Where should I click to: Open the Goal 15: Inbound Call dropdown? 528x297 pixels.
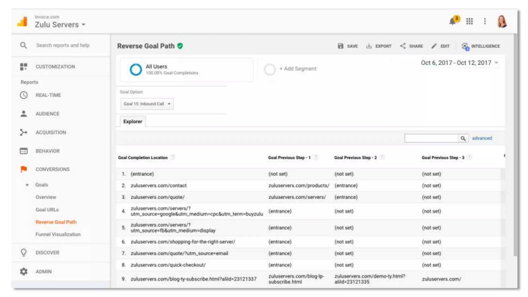(147, 104)
